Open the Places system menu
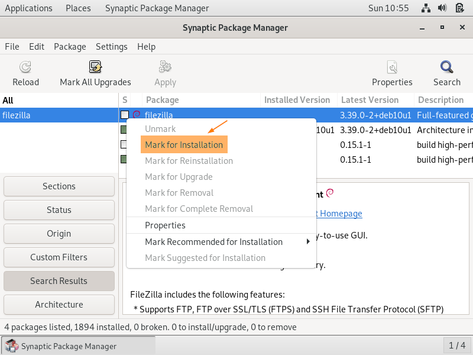The width and height of the screenshot is (473, 355). pos(78,8)
